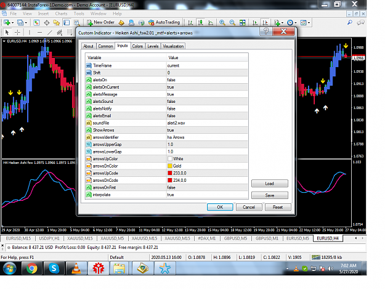385x289 pixels.
Task: Click the New Order button
Action: click(101, 22)
